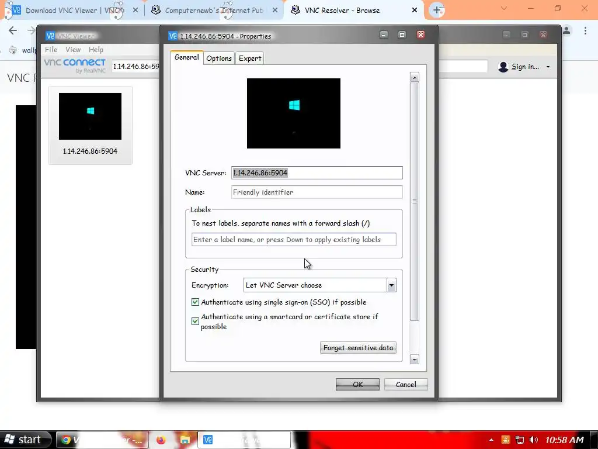Open the file explorer taskbar icon
The height and width of the screenshot is (449, 598).
(x=185, y=440)
